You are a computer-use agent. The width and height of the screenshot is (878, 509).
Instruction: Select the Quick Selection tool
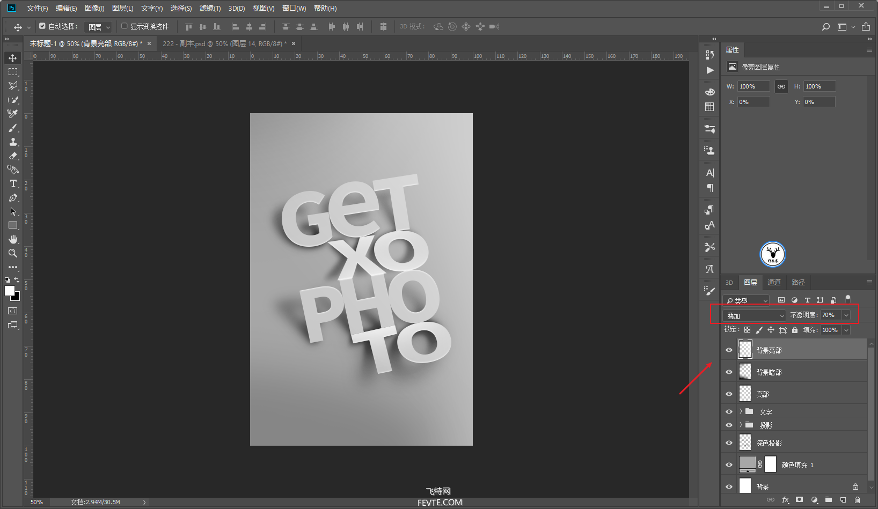[x=13, y=100]
